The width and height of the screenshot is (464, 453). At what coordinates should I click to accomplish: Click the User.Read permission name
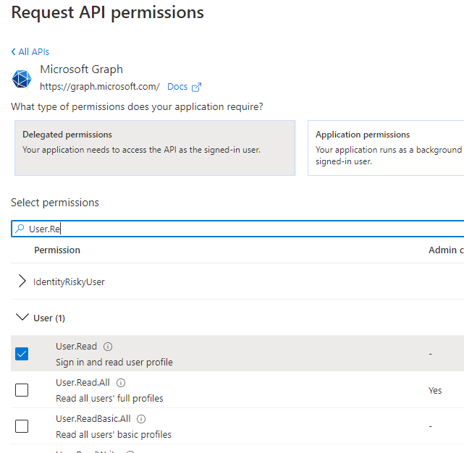click(x=76, y=347)
